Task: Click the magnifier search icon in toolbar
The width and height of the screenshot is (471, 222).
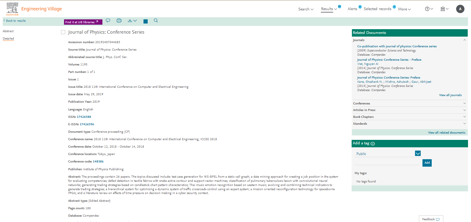Action: (156, 21)
